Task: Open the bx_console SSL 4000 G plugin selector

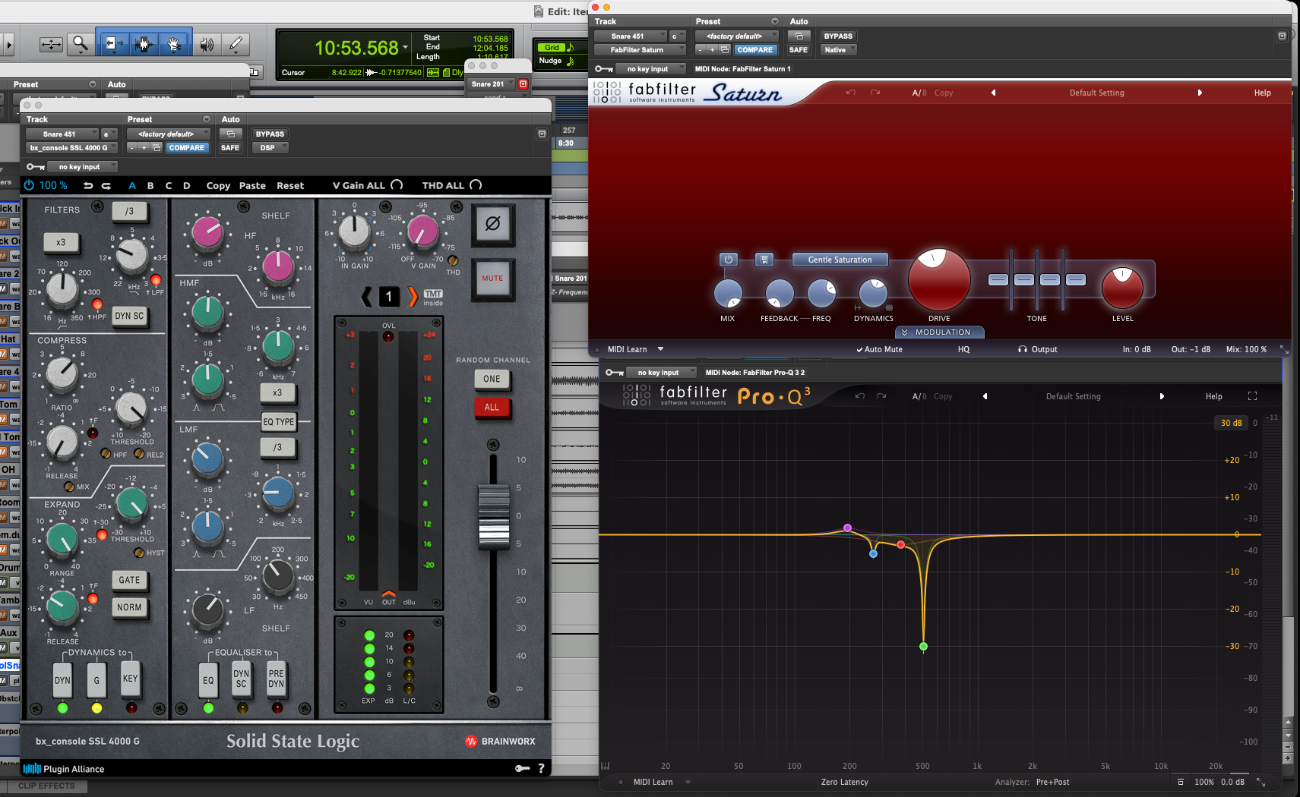Action: tap(71, 147)
